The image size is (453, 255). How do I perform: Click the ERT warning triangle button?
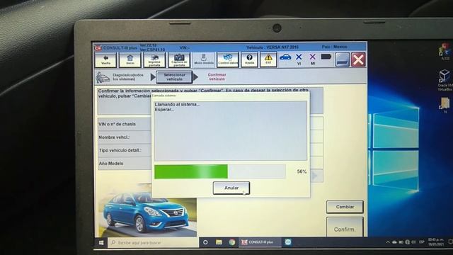pos(268,59)
